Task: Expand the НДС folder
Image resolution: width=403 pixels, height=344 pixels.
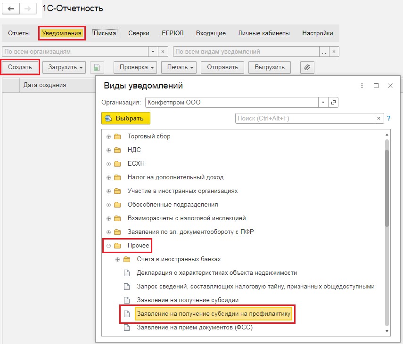Action: (108, 150)
